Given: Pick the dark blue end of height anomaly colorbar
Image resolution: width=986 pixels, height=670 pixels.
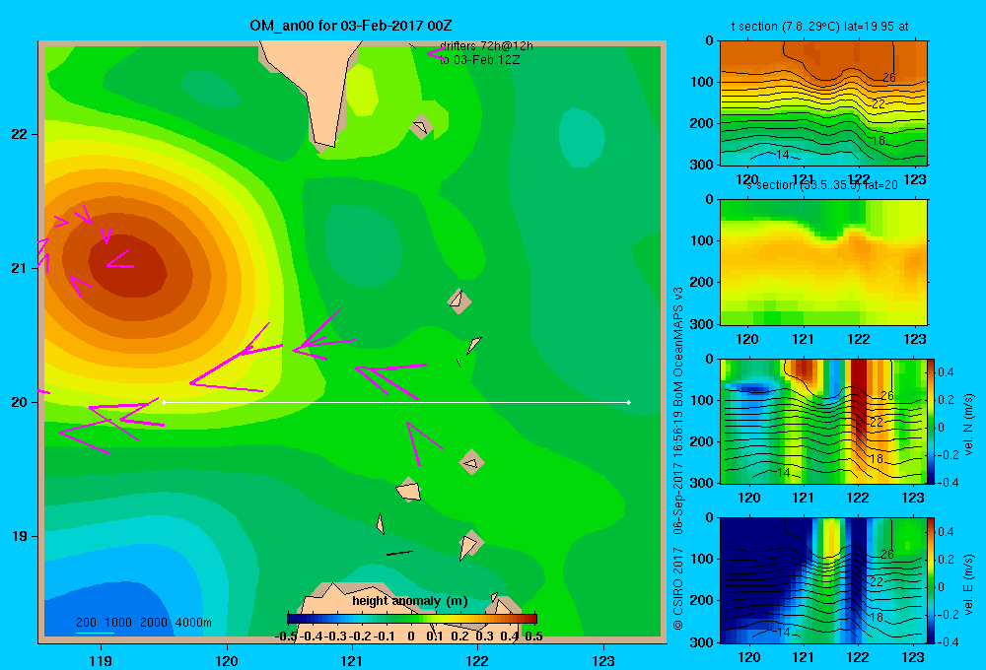Looking at the screenshot, I should tap(292, 619).
